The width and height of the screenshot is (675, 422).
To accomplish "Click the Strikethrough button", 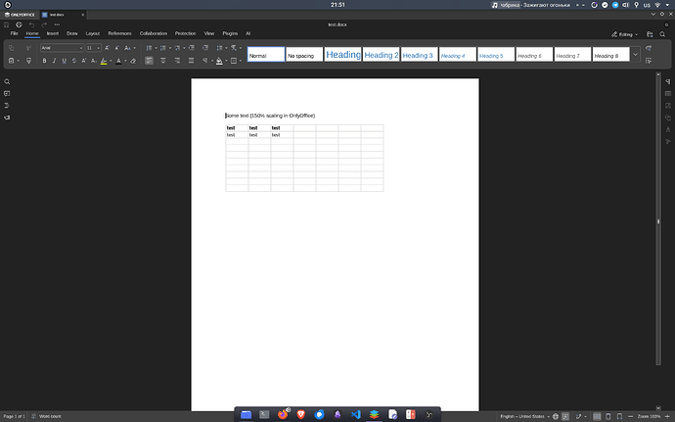I will pyautogui.click(x=74, y=61).
